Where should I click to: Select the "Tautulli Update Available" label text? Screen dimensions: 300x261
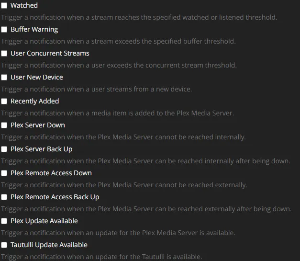[x=49, y=245]
